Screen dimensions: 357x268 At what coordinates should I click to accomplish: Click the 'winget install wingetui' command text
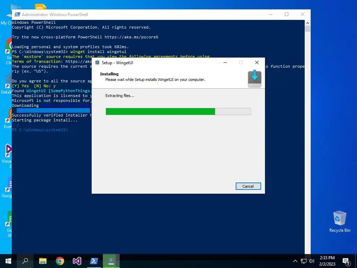[x=98, y=52]
